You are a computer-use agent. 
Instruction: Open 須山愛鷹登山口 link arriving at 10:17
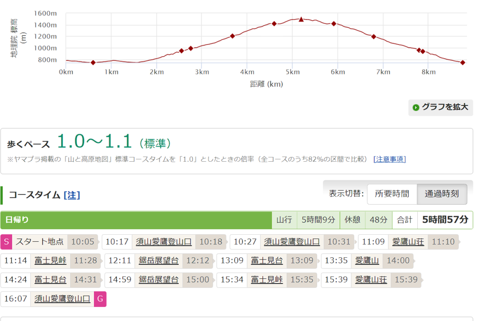(x=164, y=242)
